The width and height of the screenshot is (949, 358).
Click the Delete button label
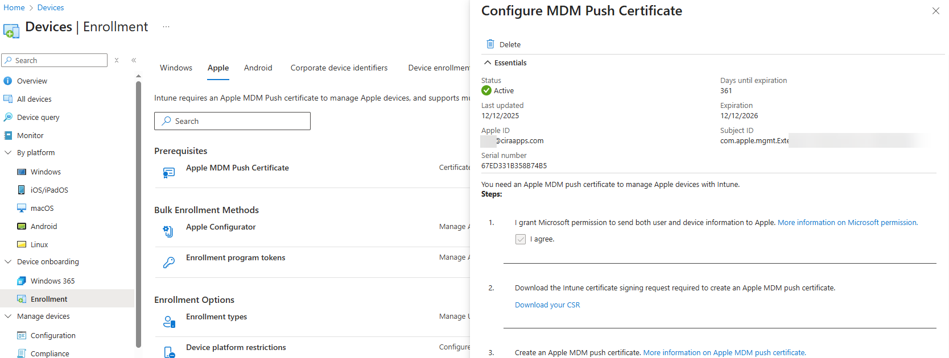click(510, 44)
